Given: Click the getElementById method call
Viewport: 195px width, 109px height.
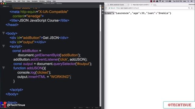Looking at the screenshot, I should tap(47, 55).
